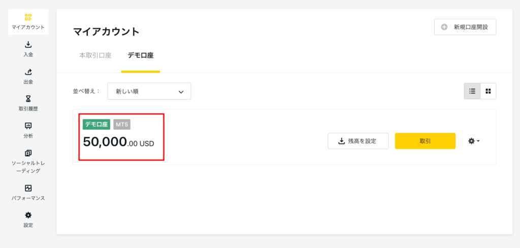Open ソーシャルトレーディング icon
This screenshot has width=520, height=248.
pyautogui.click(x=28, y=153)
